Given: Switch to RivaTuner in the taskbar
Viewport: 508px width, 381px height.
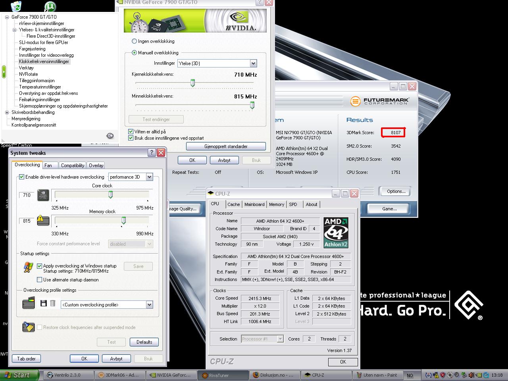Looking at the screenshot, I should (x=224, y=375).
